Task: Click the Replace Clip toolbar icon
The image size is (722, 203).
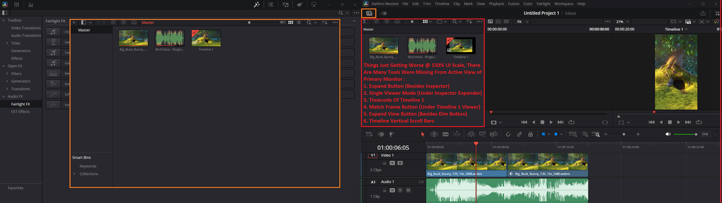Action: click(494, 134)
